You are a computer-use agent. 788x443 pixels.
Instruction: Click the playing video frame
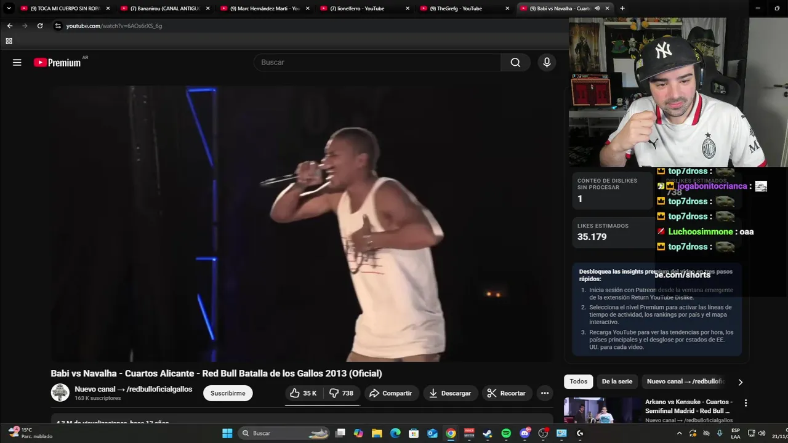coord(302,224)
